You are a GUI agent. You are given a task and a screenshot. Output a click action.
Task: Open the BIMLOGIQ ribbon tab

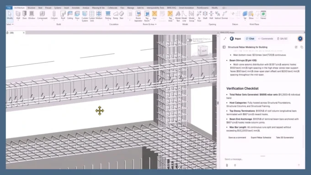pyautogui.click(x=172, y=8)
